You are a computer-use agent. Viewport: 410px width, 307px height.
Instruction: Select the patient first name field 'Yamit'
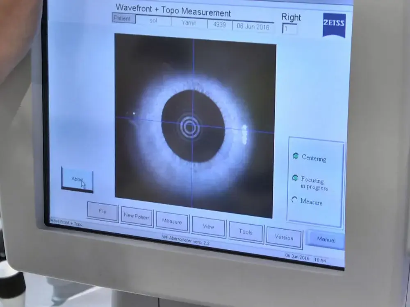coord(189,23)
